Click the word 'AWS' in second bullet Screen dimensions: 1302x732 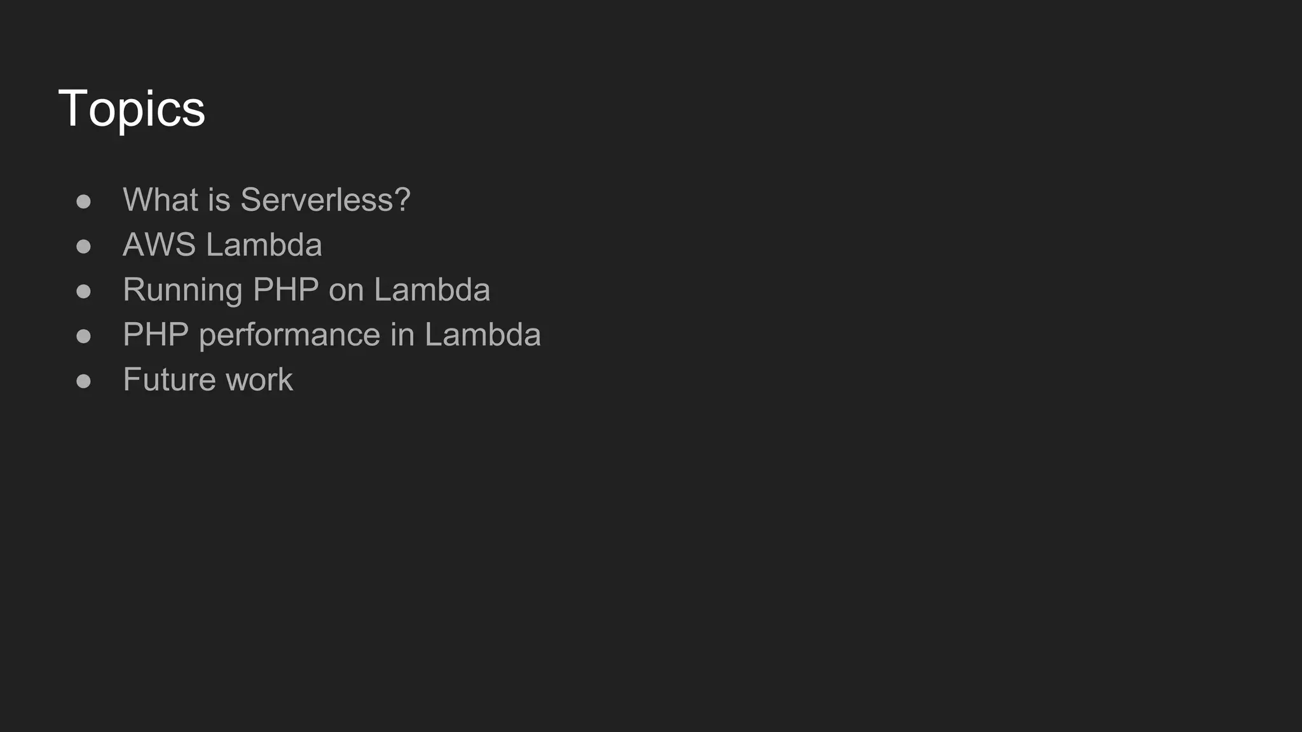point(159,245)
